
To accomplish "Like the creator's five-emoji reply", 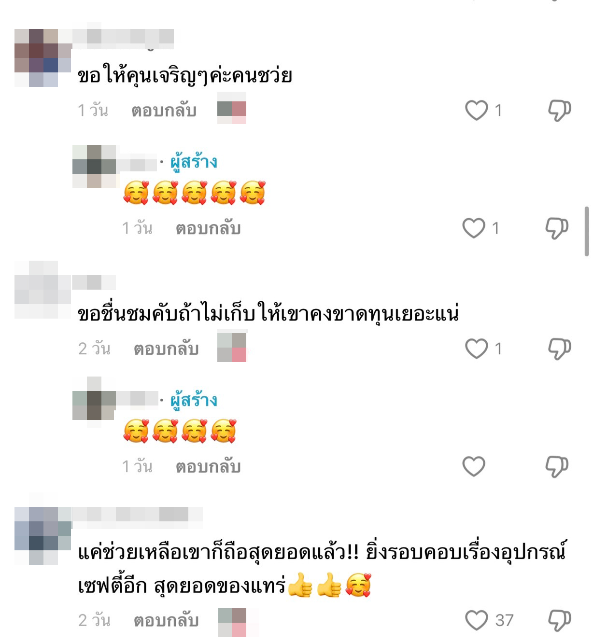I will click(x=473, y=228).
